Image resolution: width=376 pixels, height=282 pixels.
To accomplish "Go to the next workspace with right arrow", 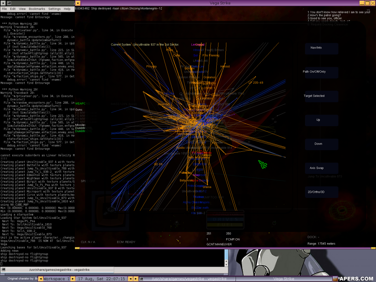I will click(x=73, y=279).
